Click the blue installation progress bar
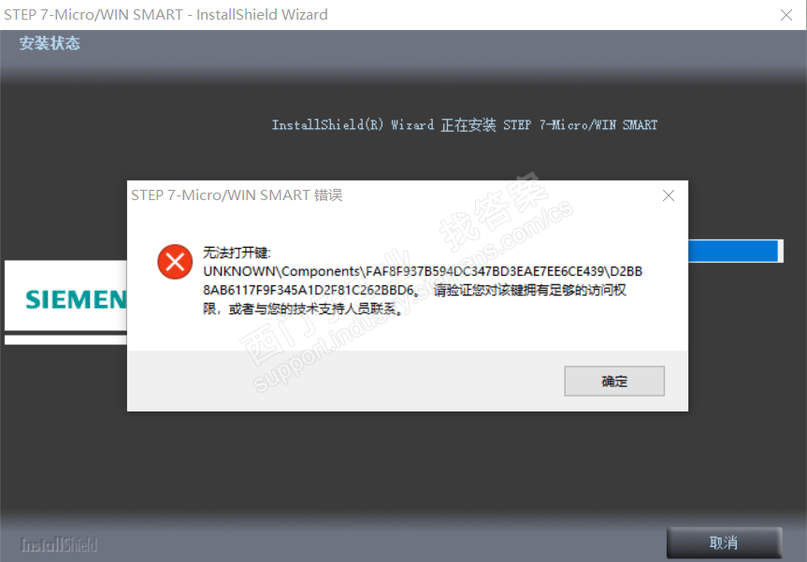807x562 pixels. pyautogui.click(x=732, y=252)
